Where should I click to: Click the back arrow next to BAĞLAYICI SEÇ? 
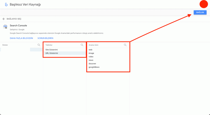pos(4,19)
